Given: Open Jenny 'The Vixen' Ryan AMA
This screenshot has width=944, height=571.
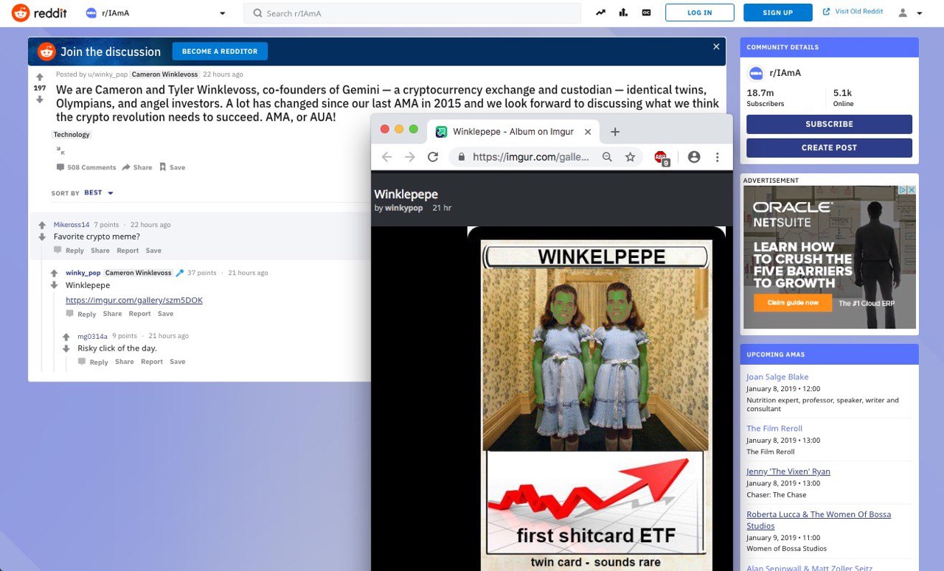Looking at the screenshot, I should pyautogui.click(x=788, y=472).
